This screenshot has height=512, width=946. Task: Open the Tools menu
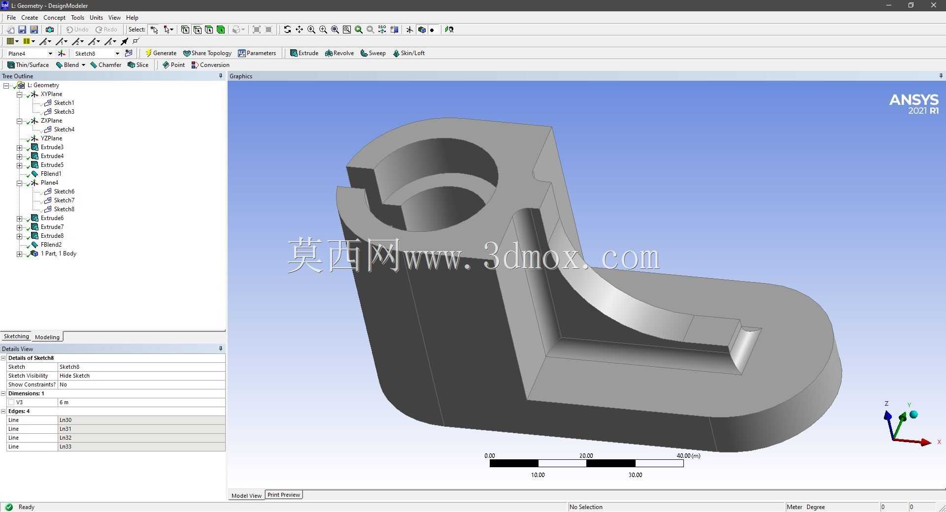click(77, 17)
